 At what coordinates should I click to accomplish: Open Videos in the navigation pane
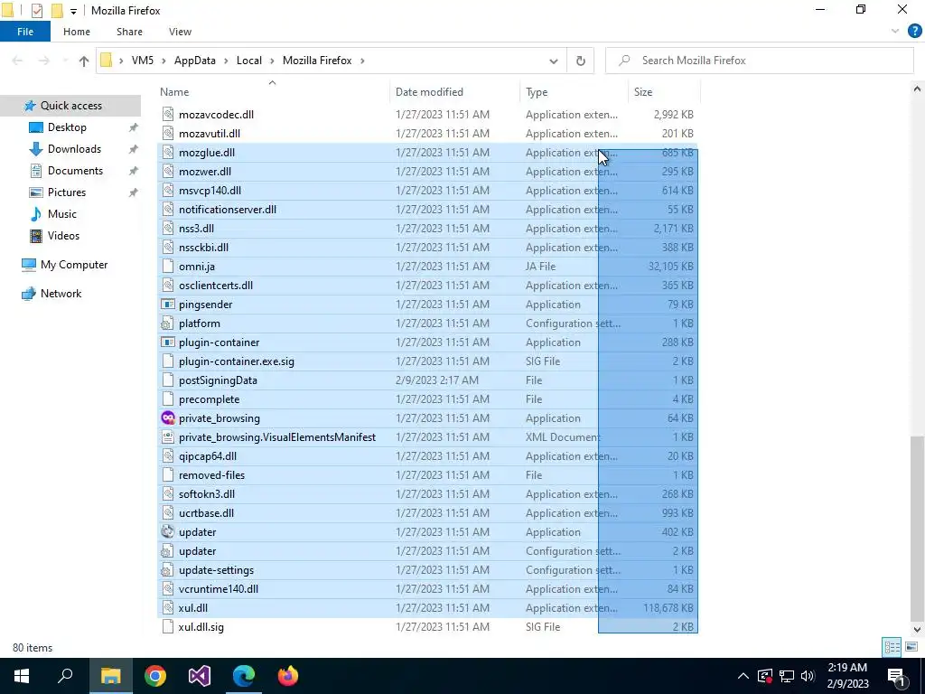[x=63, y=236]
